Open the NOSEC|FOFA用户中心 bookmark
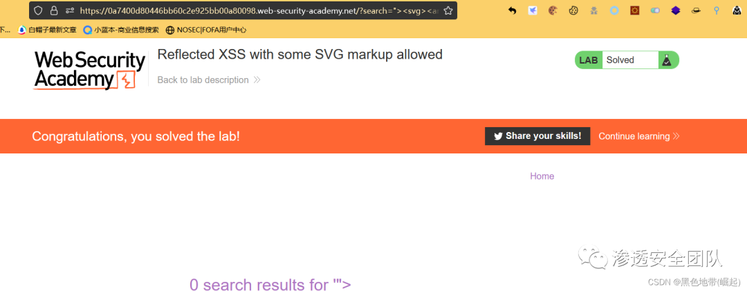This screenshot has width=747, height=291. (x=206, y=30)
